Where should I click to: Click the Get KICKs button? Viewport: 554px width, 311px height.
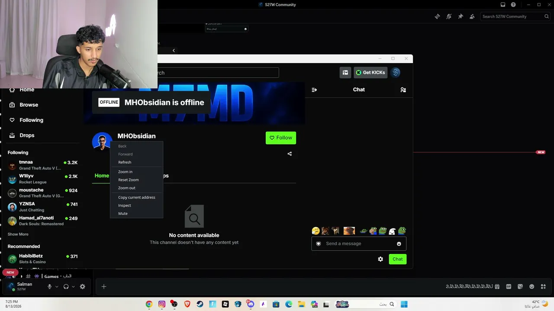pyautogui.click(x=370, y=73)
